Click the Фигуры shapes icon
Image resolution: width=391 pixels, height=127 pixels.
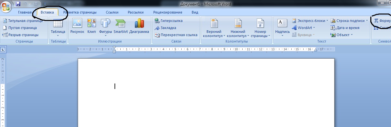(x=105, y=23)
